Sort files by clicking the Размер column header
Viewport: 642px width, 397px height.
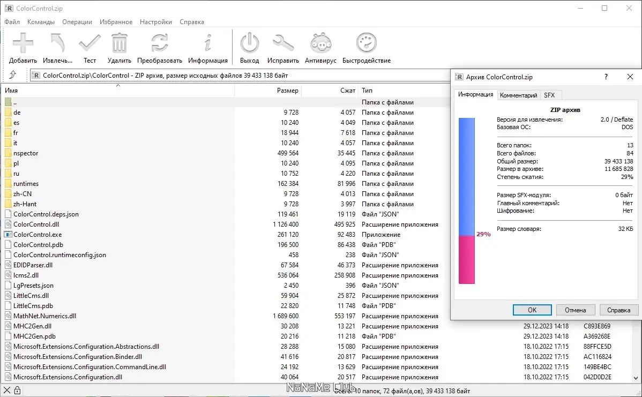point(289,90)
